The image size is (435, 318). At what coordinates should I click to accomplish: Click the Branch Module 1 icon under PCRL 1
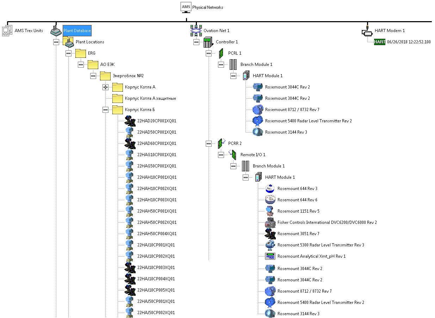pyautogui.click(x=233, y=65)
